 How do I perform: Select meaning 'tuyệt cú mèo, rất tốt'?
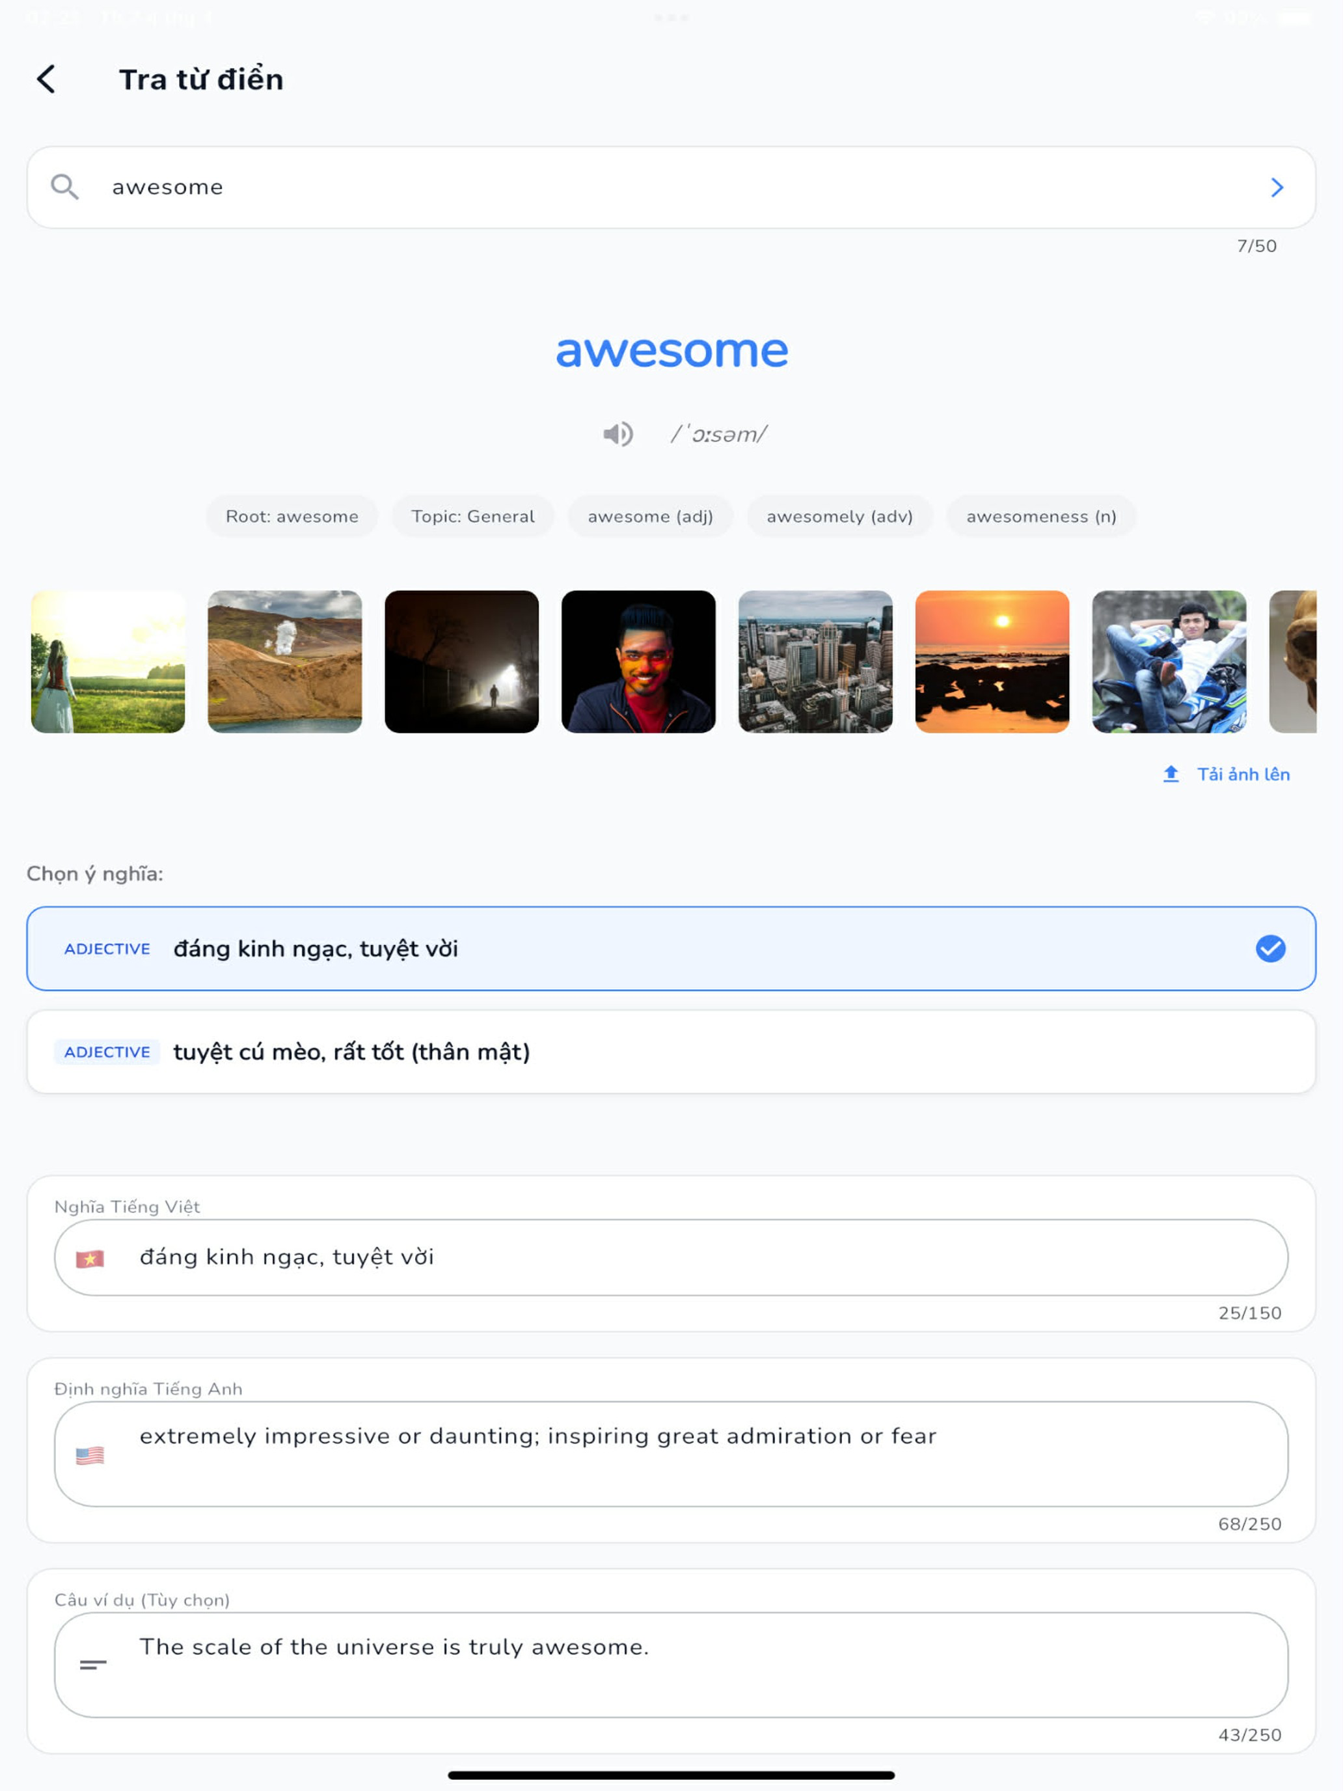pyautogui.click(x=671, y=1052)
